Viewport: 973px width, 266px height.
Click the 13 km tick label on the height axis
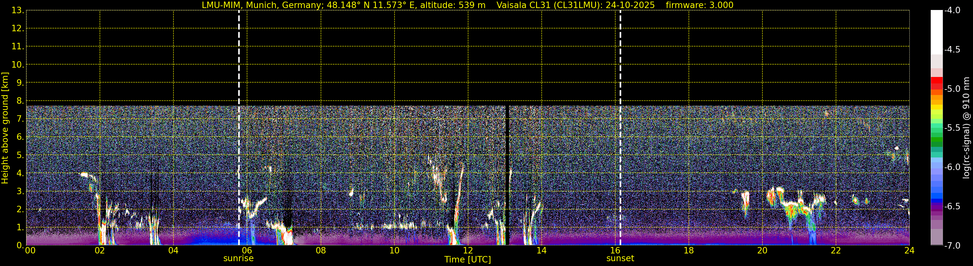pyautogui.click(x=17, y=11)
